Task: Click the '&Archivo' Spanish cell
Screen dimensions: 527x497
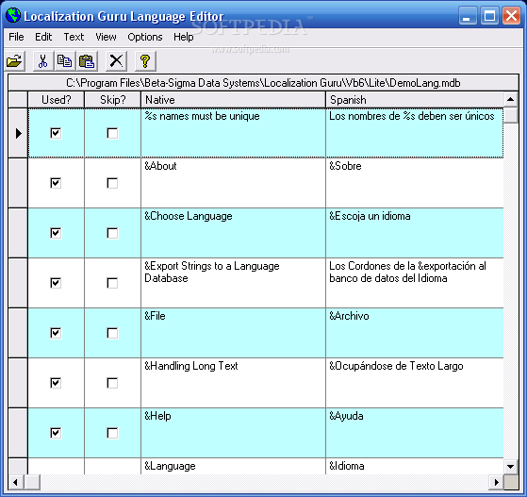Action: tap(415, 333)
